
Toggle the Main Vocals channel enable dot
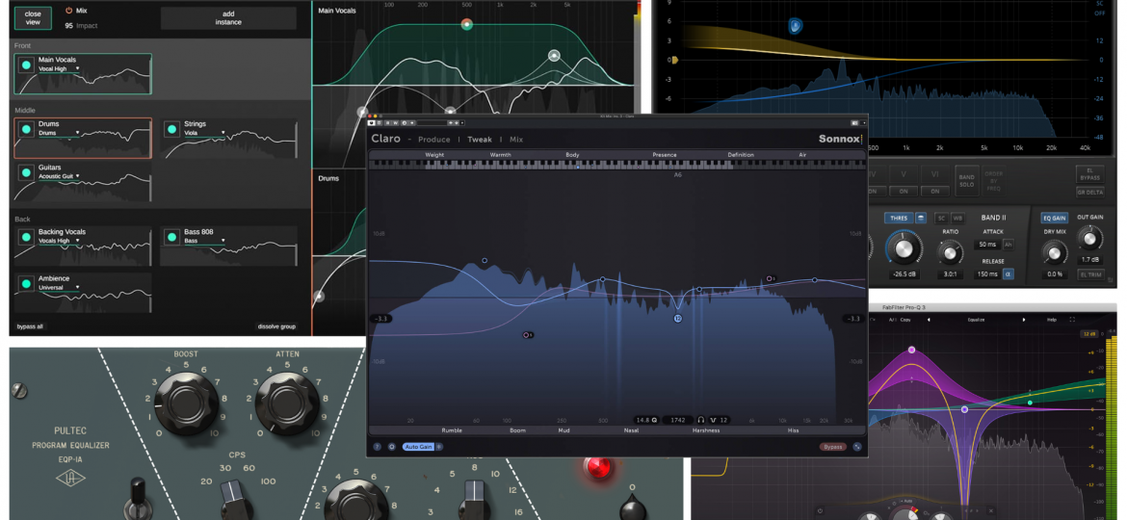27,65
